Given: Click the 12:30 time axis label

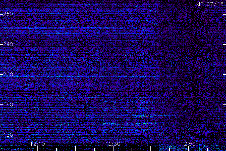Looking at the screenshot, I should point(113,144).
